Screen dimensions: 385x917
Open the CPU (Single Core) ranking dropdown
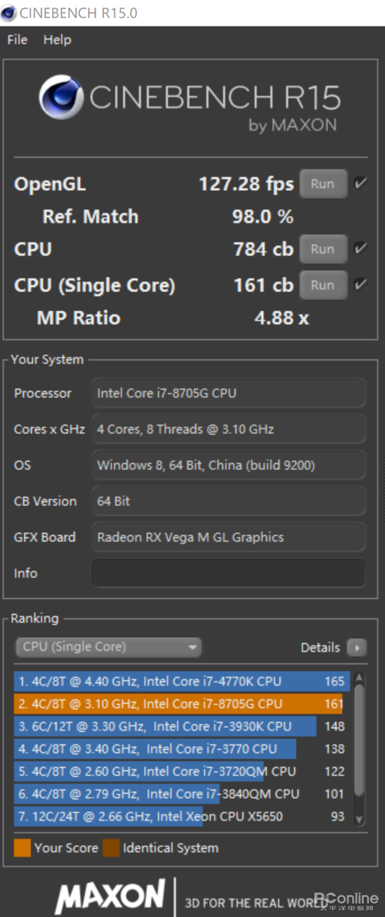pyautogui.click(x=108, y=647)
